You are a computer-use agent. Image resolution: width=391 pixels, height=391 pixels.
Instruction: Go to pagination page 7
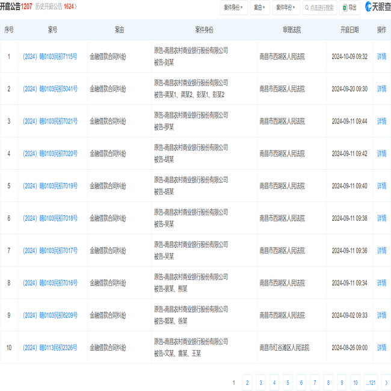(x=315, y=383)
